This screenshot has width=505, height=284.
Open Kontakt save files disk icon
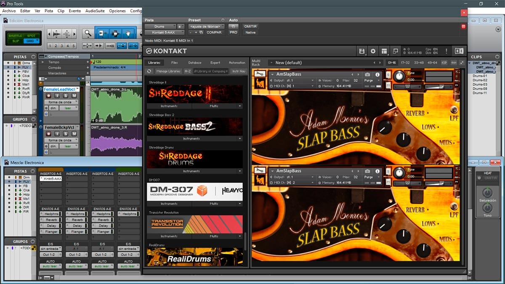[x=361, y=51]
